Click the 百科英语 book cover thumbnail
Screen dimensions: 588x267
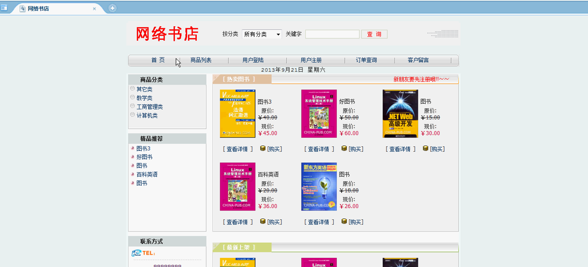[237, 187]
